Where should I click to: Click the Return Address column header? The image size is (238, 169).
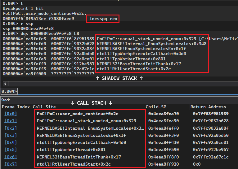click(208, 107)
